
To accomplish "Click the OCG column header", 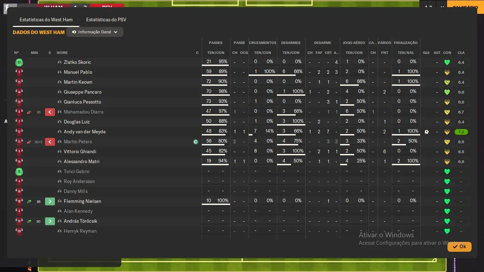I will pos(244,53).
